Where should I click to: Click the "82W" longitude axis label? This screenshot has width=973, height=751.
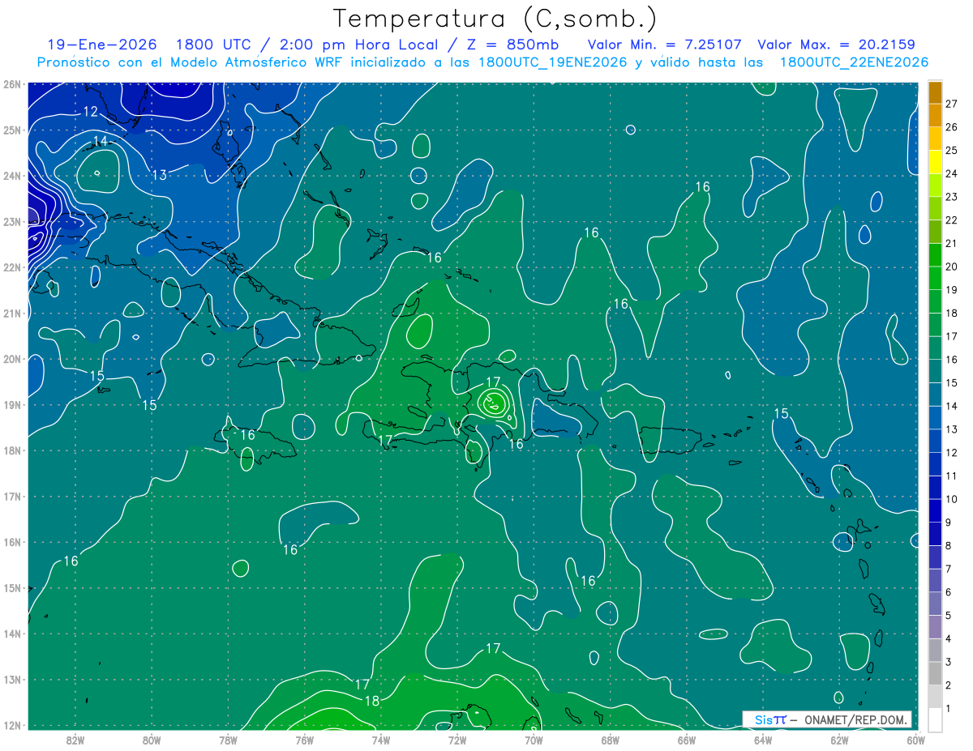tap(75, 740)
